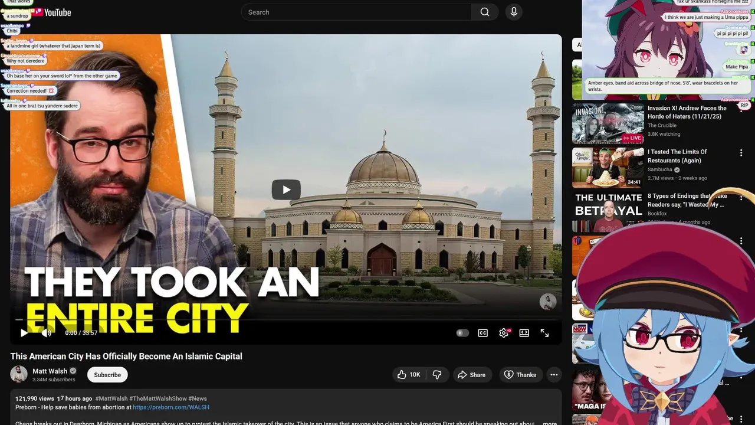Open Invasion X! video thumbnail
755x425 pixels.
coord(608,123)
